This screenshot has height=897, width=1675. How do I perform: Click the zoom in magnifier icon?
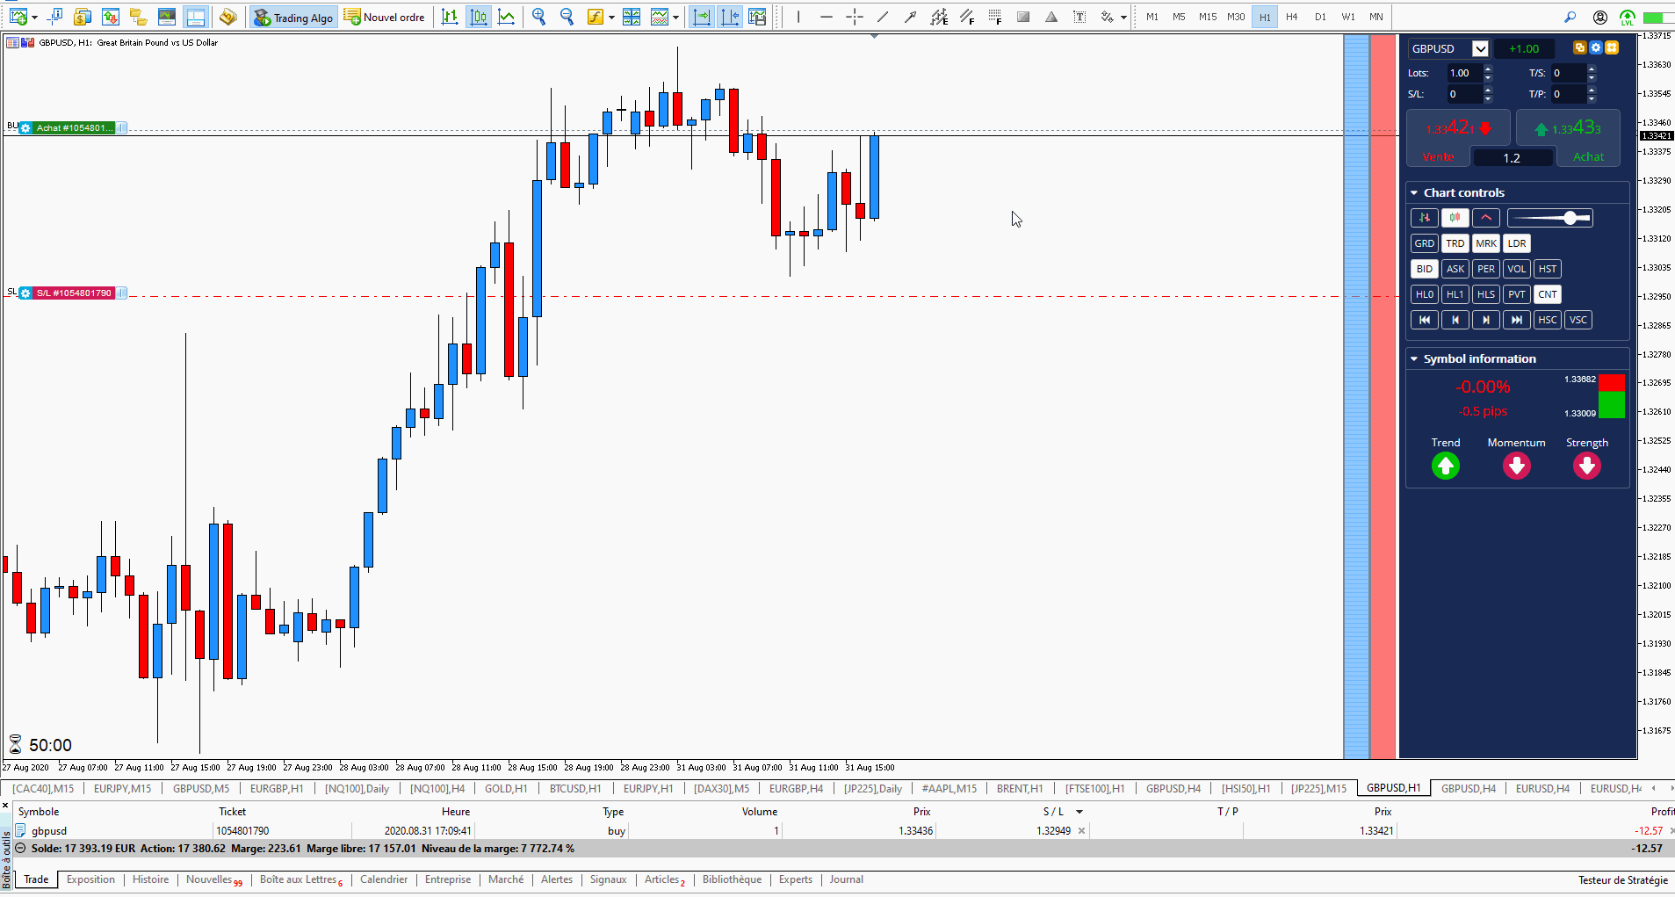tap(538, 17)
